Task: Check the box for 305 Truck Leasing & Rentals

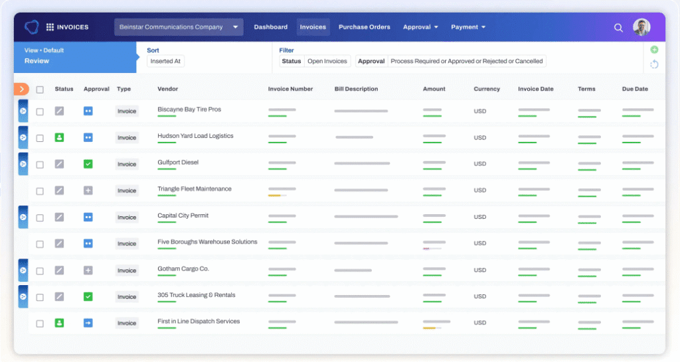Action: click(x=40, y=298)
